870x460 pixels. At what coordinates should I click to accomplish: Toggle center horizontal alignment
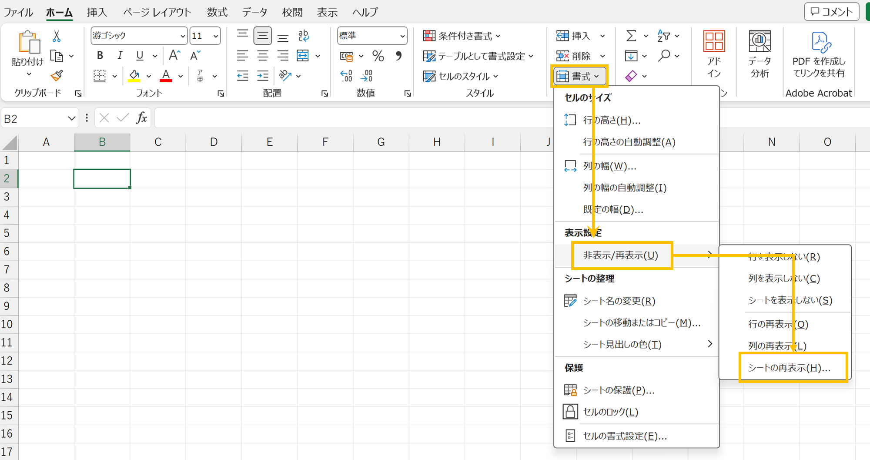[263, 56]
